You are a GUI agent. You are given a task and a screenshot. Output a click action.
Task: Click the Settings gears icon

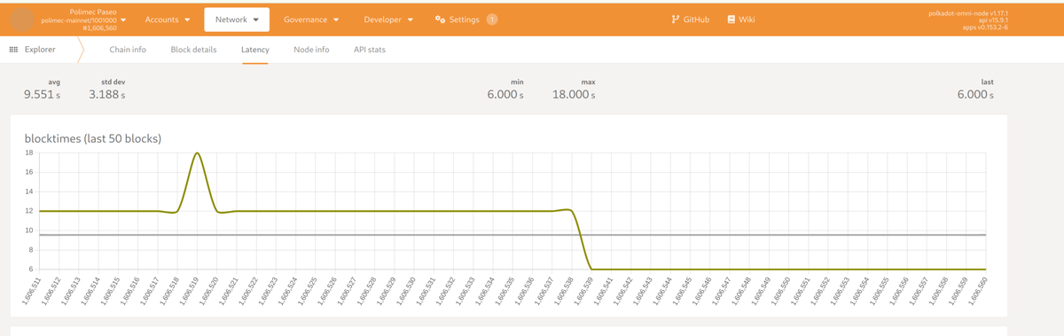click(441, 20)
